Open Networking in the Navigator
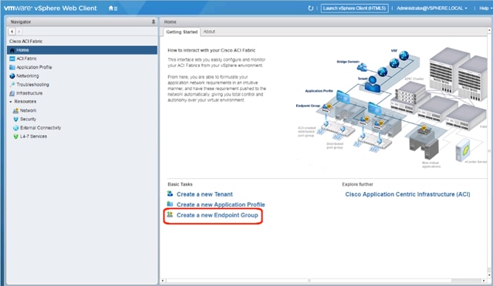Viewport: 493px width, 286px height. point(27,76)
